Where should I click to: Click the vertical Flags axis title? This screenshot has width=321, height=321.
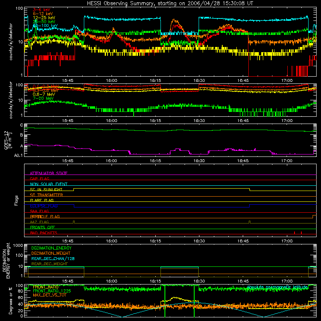16,200
